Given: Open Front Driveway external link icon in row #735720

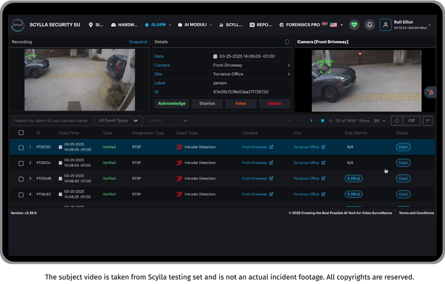Looking at the screenshot, I should pyautogui.click(x=271, y=147).
